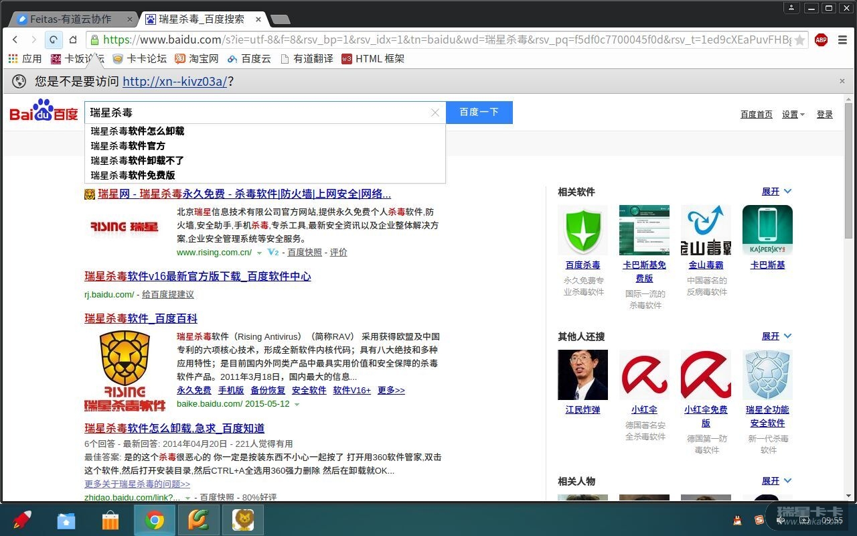Screen dimensions: 857x536
Task: Open the 更多>> link in the Baike result
Action: pyautogui.click(x=391, y=391)
